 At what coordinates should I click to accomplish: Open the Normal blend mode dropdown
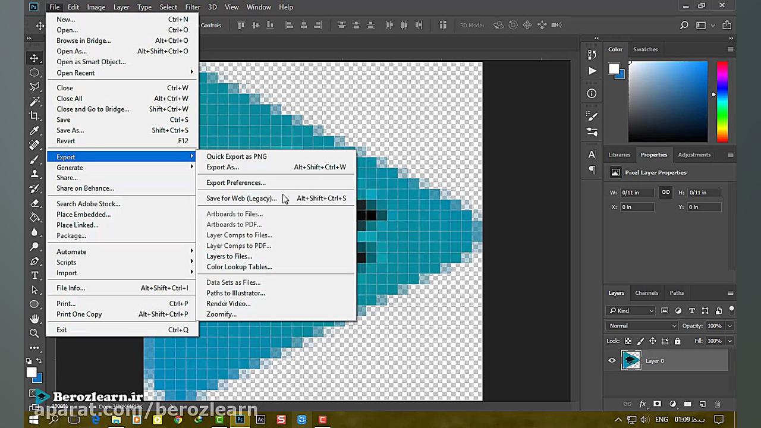pyautogui.click(x=642, y=326)
